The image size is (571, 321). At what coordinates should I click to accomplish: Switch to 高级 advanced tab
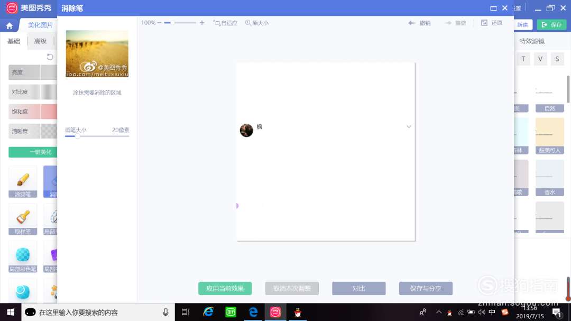(40, 41)
